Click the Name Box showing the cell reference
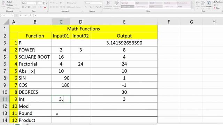Viewport: 223px width, 125px height. coord(6,15)
